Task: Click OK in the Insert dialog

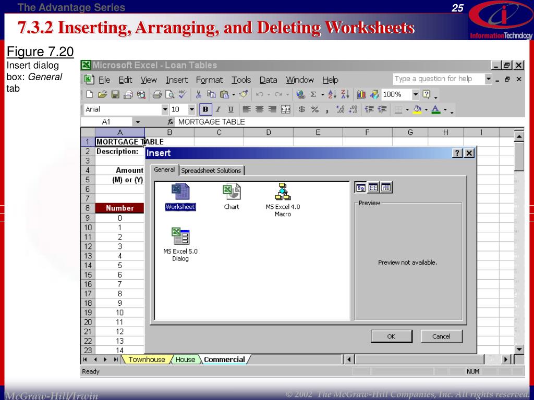Action: 391,336
